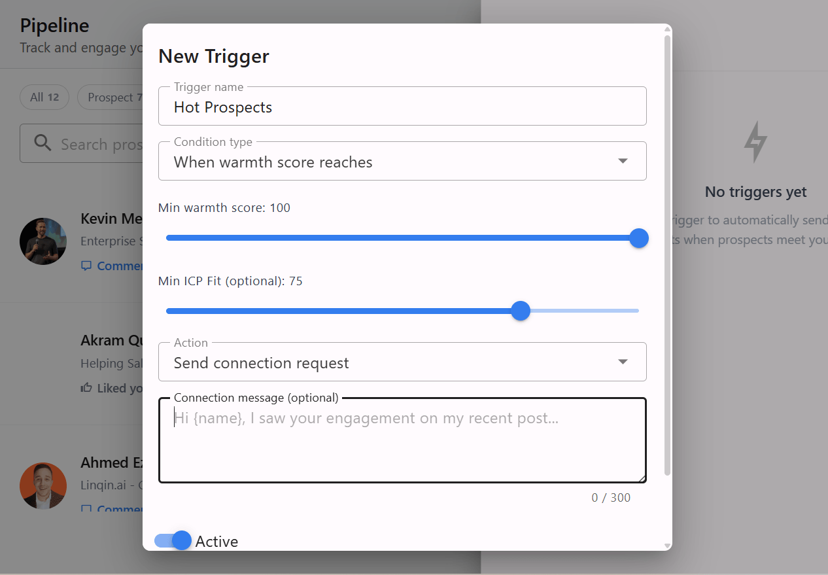Image resolution: width=828 pixels, height=575 pixels.
Task: Select the Prospect filter chip
Action: [111, 97]
